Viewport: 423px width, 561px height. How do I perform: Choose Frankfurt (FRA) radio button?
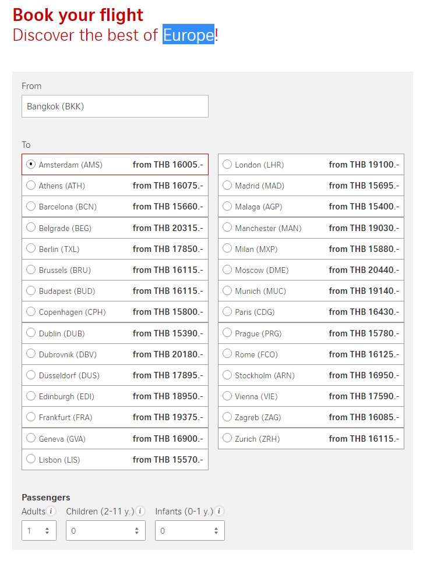[31, 417]
